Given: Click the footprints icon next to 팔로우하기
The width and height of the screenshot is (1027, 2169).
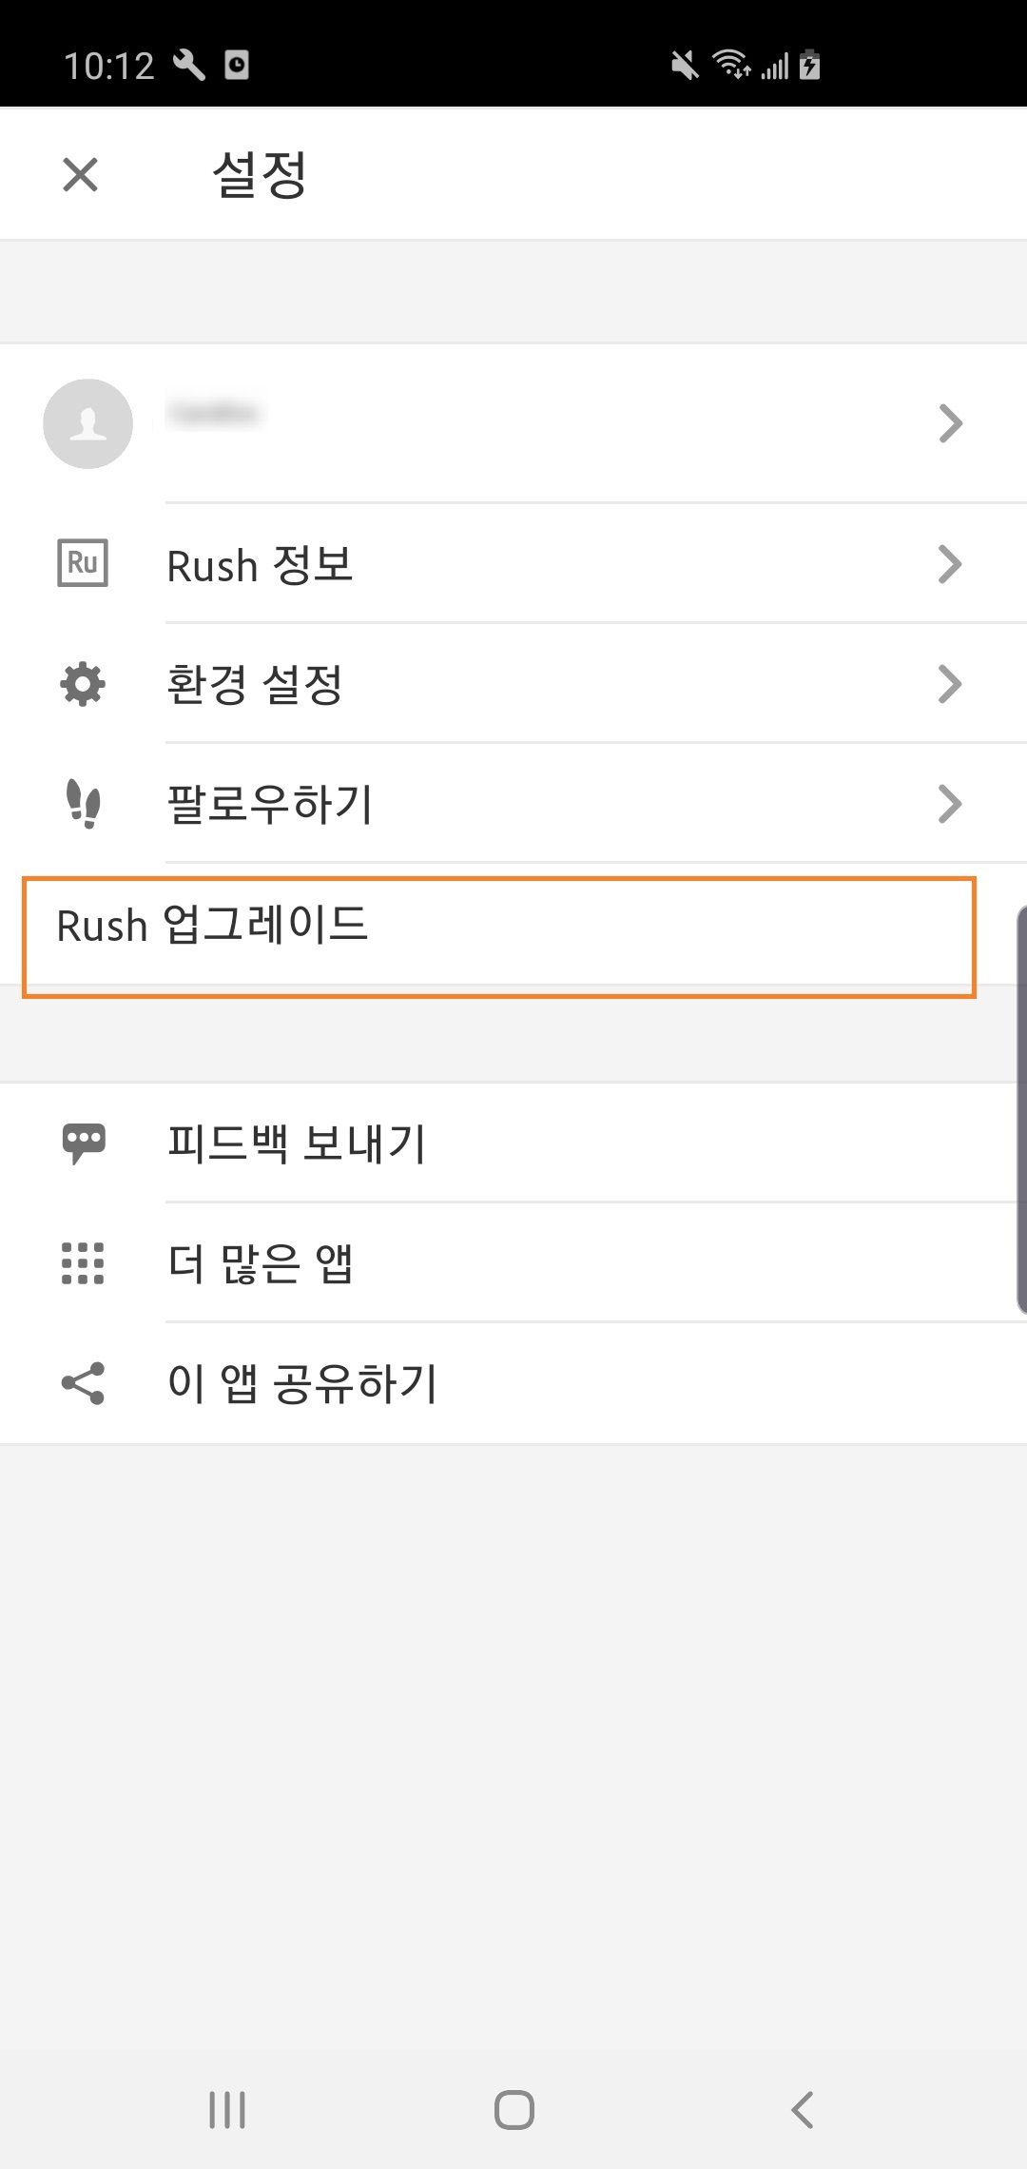Looking at the screenshot, I should pyautogui.click(x=84, y=804).
